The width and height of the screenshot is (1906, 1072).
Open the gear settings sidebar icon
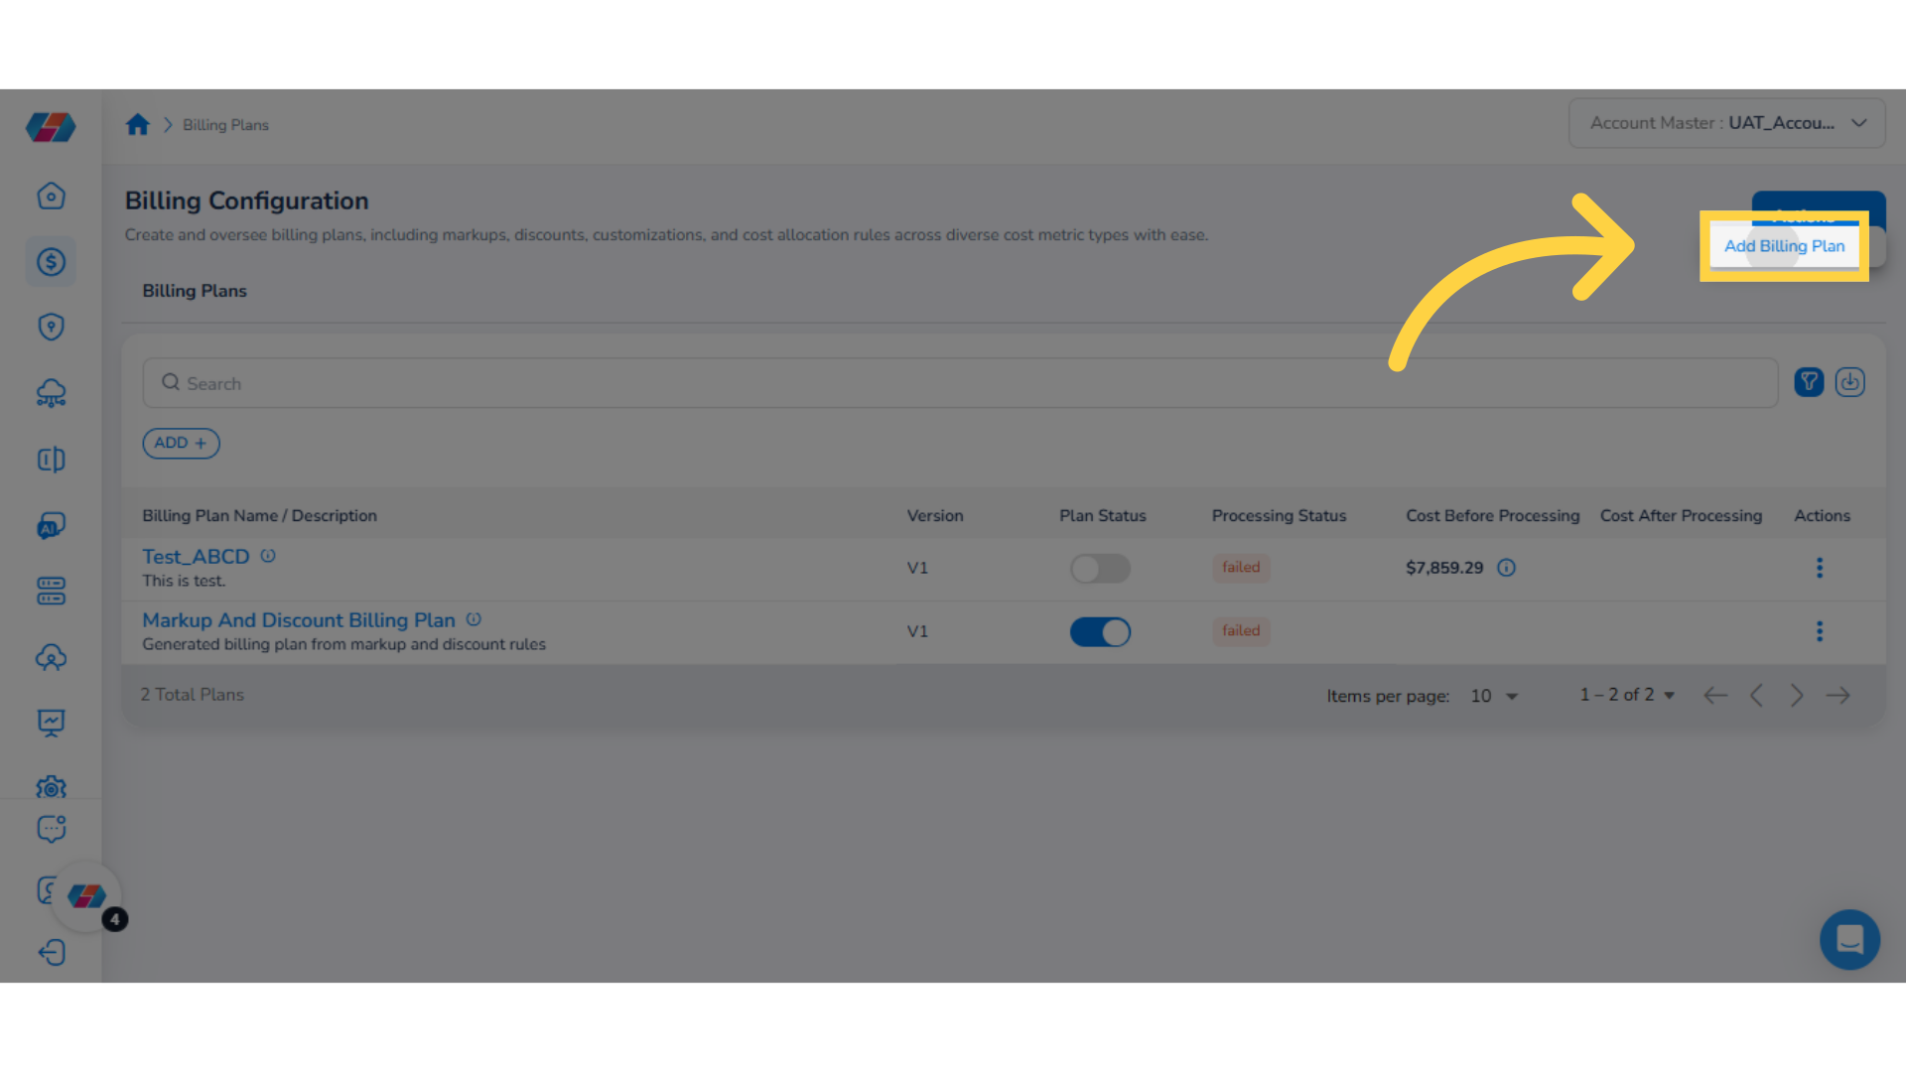coord(51,788)
